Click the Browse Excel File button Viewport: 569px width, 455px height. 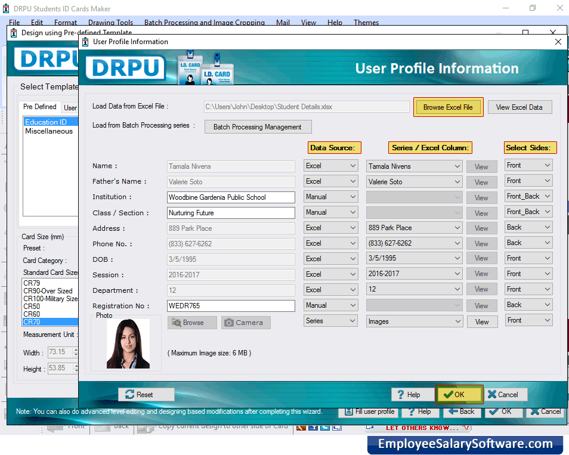pyautogui.click(x=448, y=107)
